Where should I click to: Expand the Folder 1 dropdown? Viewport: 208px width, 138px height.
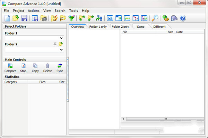pos(61,38)
